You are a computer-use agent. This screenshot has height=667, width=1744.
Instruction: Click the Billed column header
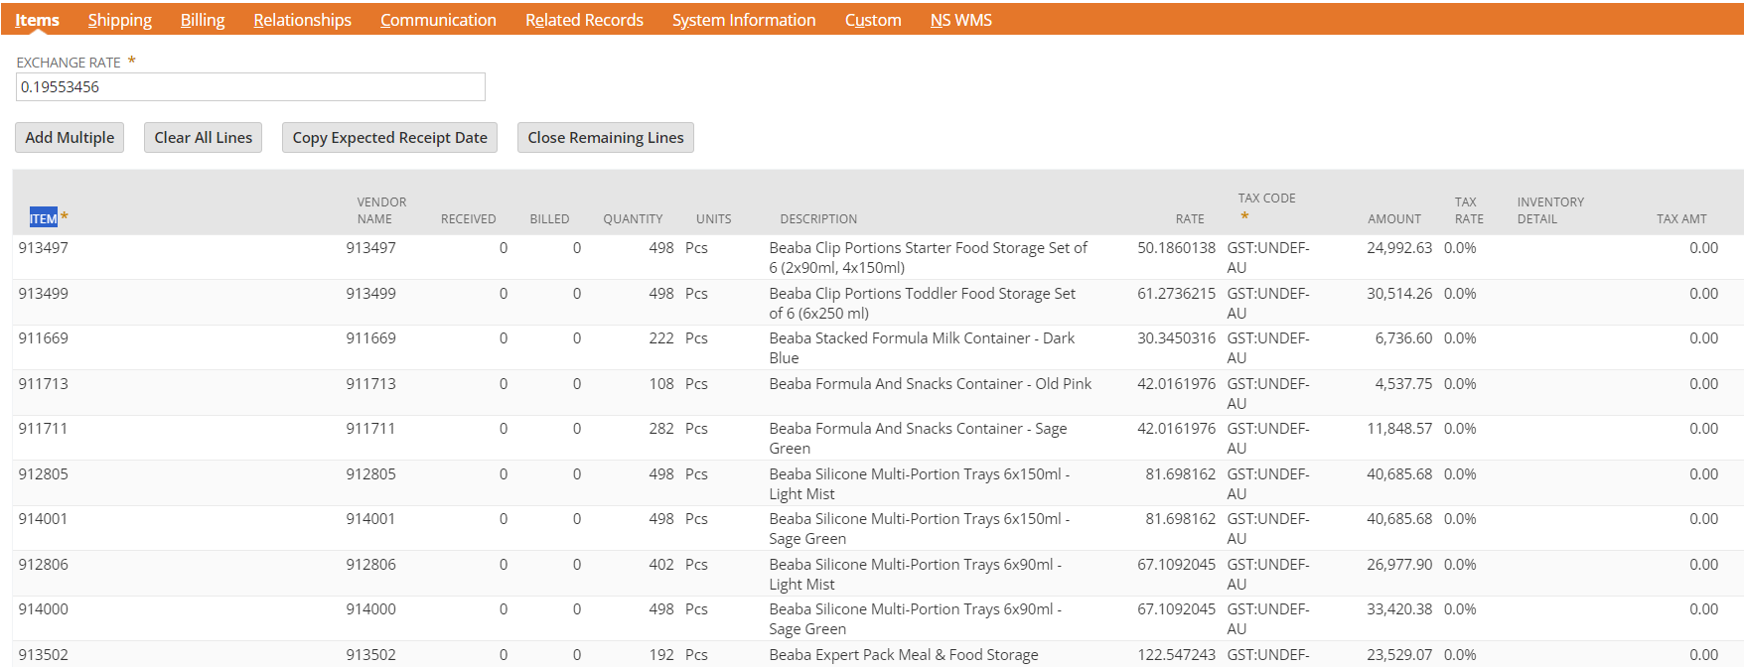pos(549,219)
